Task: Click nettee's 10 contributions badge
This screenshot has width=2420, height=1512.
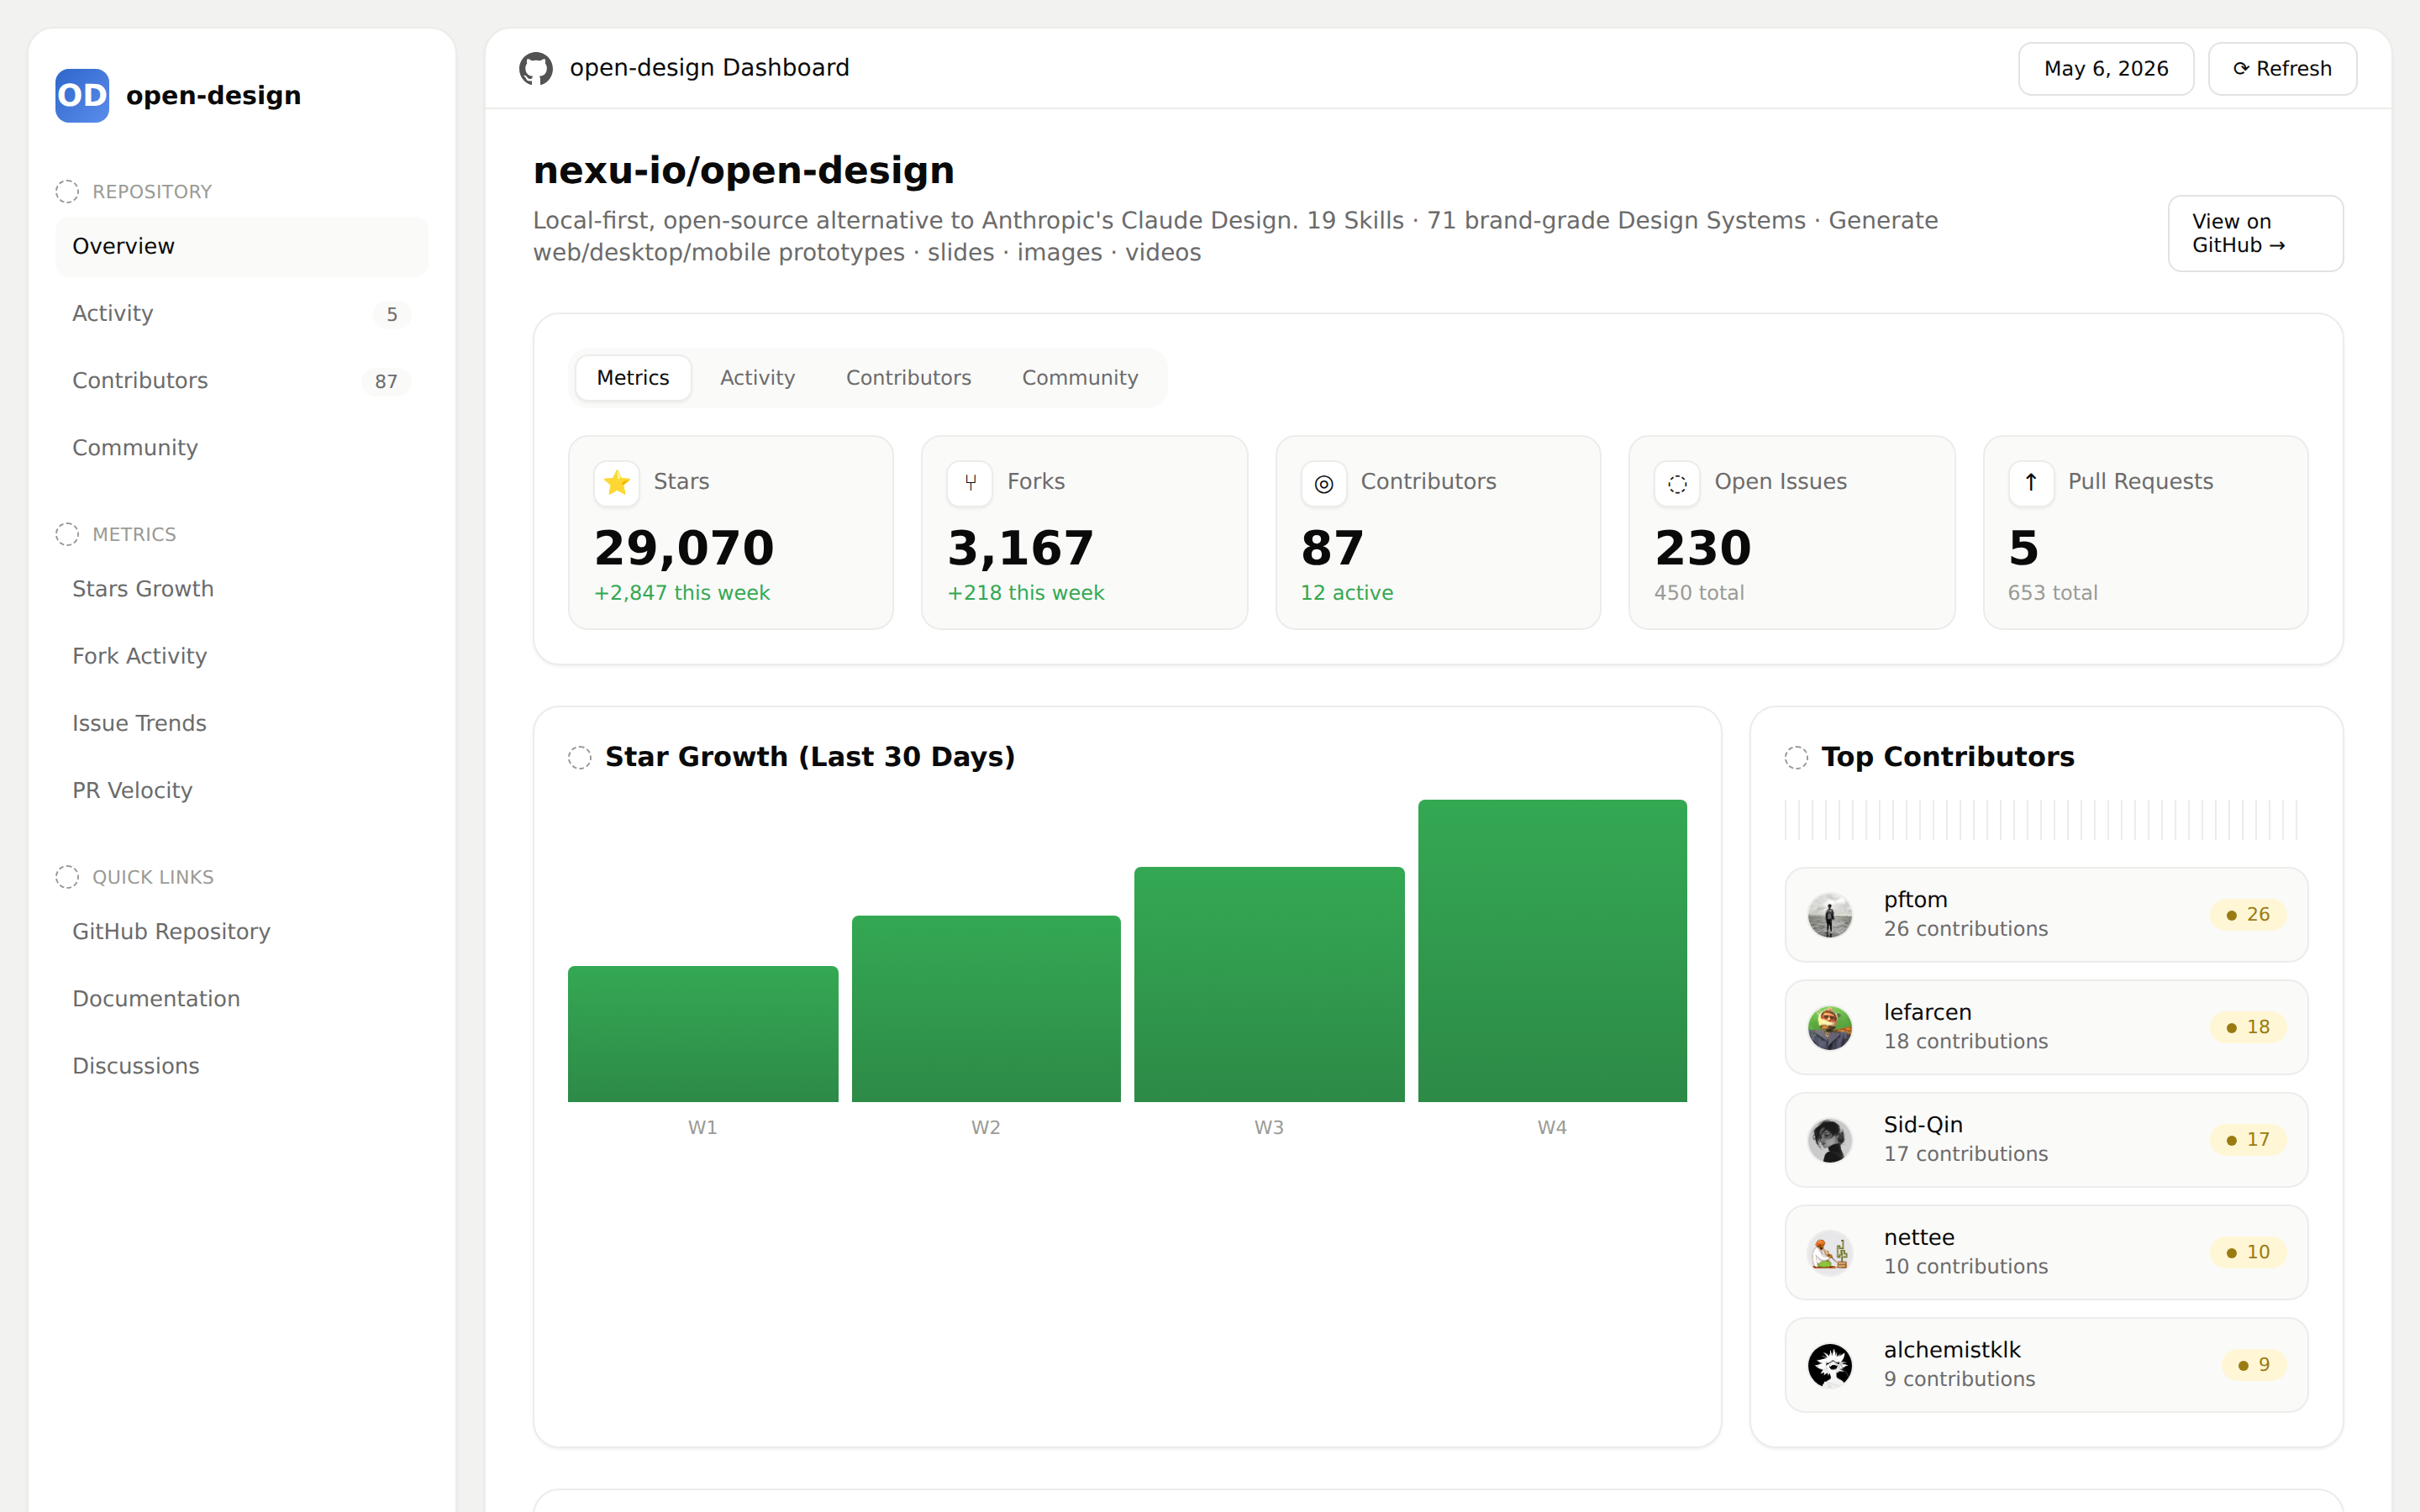Action: point(2248,1252)
